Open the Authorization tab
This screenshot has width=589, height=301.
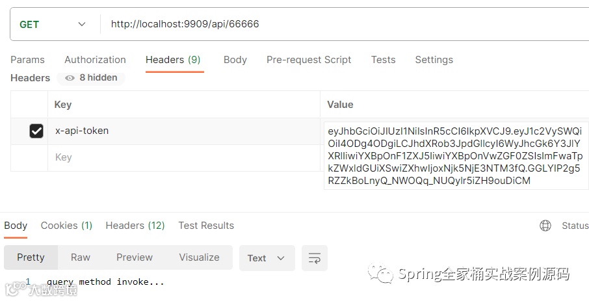[95, 60]
